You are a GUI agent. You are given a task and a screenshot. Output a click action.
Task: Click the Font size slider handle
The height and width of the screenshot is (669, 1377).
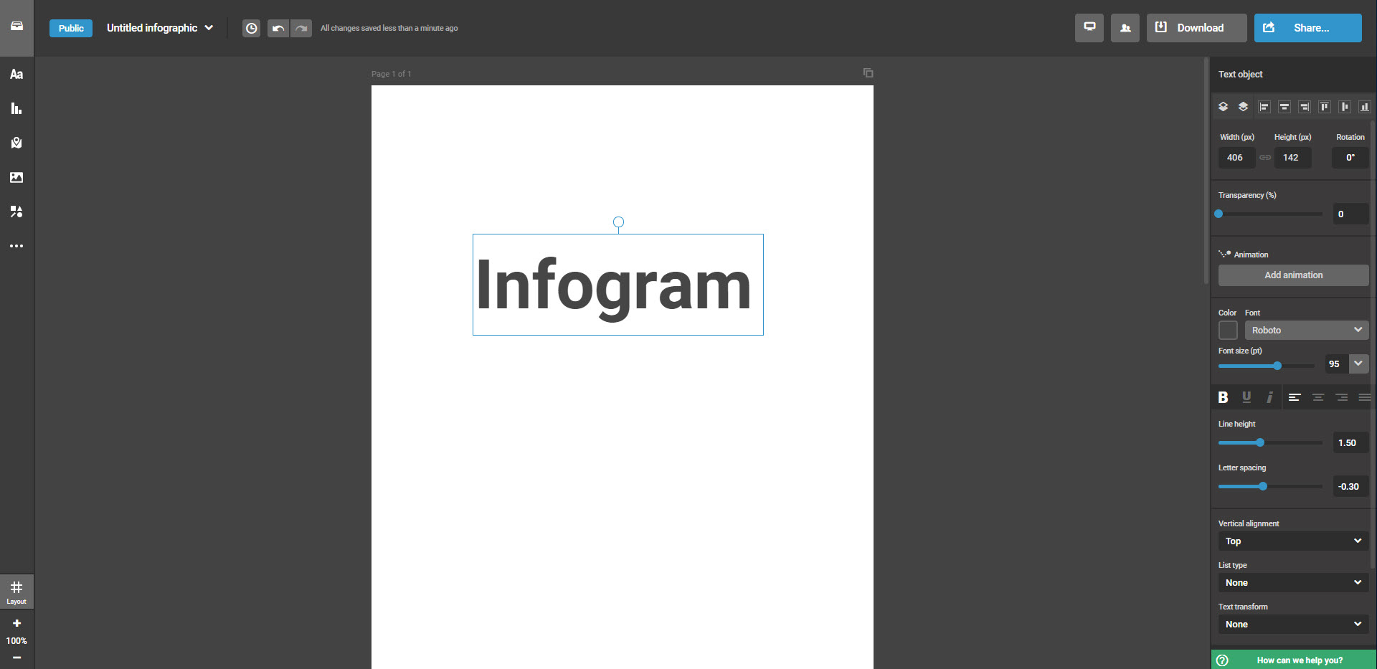[x=1277, y=366]
